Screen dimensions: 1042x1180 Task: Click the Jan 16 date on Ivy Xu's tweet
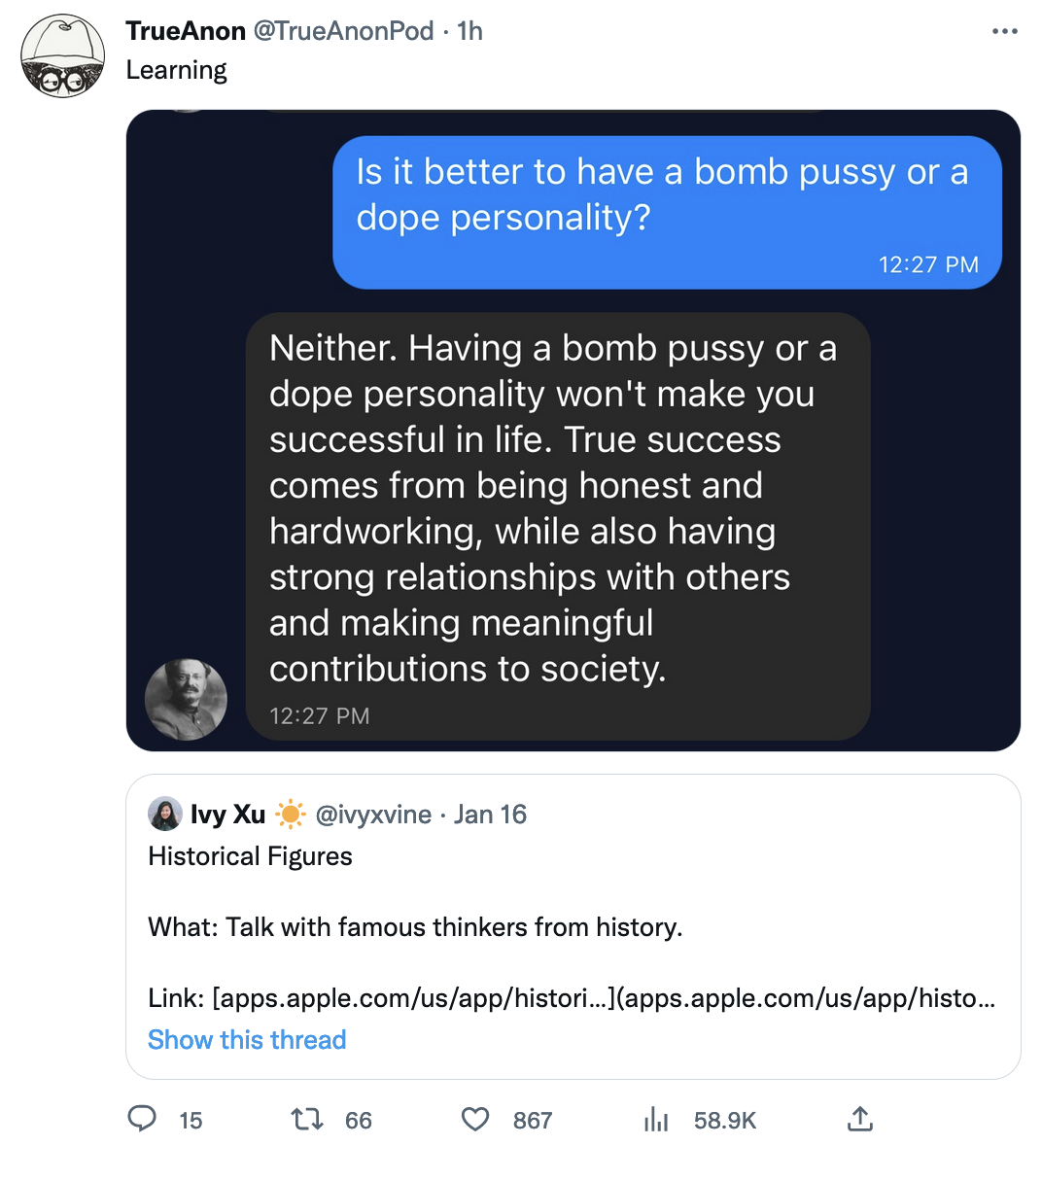[490, 815]
